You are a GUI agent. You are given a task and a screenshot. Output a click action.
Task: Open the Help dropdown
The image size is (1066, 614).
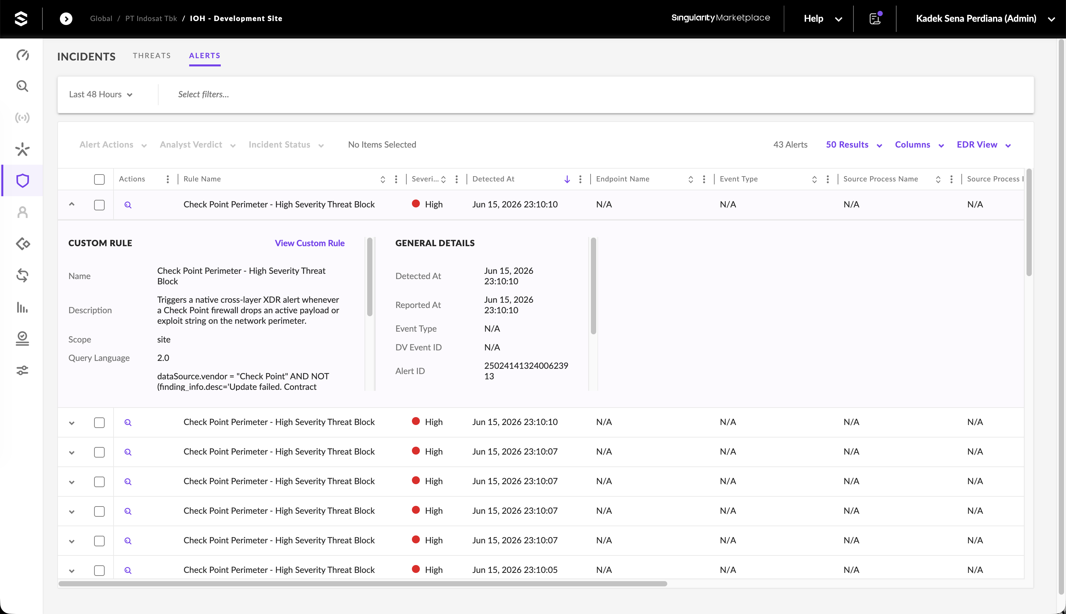point(823,18)
